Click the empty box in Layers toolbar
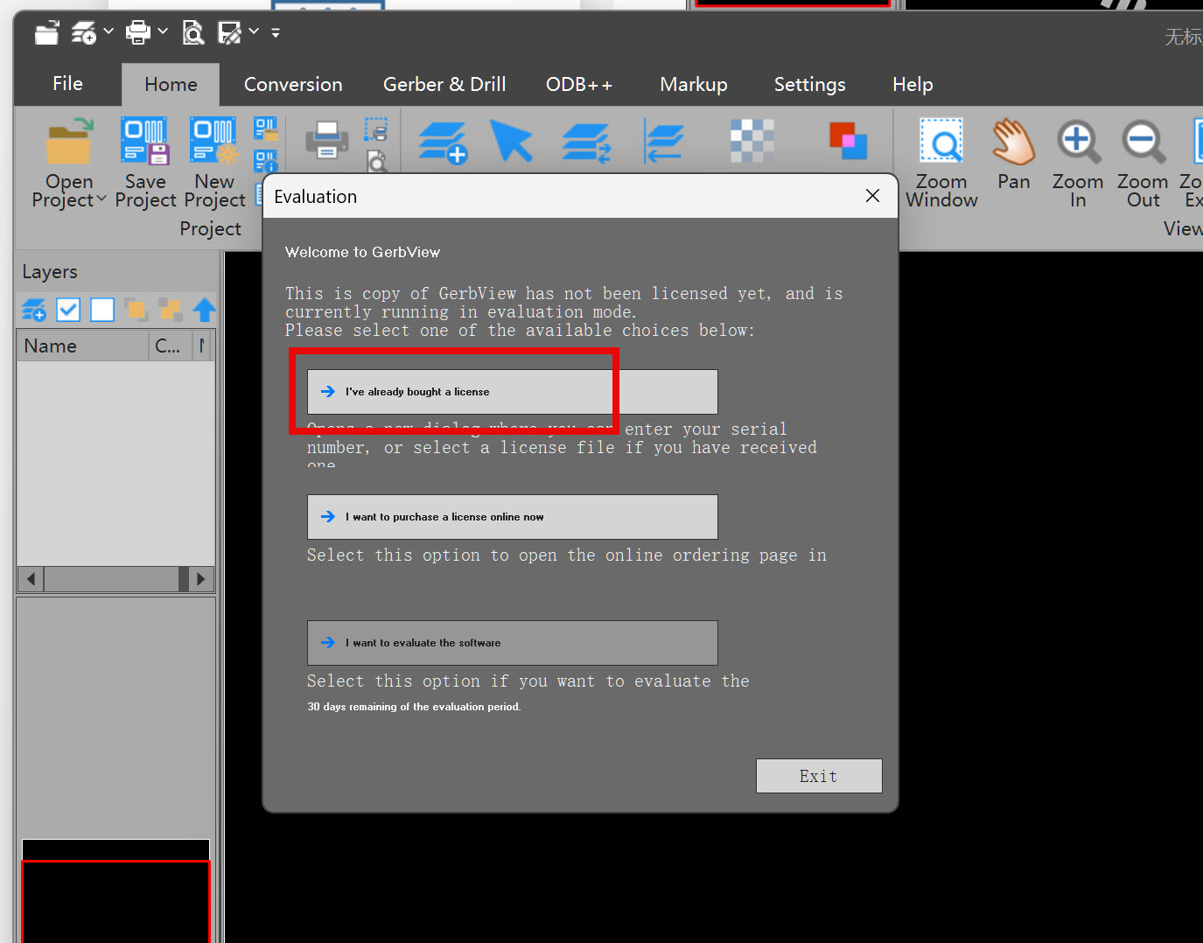 [x=102, y=310]
